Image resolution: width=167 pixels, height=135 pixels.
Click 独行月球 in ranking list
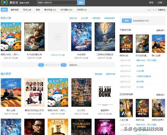[x=140, y=82]
